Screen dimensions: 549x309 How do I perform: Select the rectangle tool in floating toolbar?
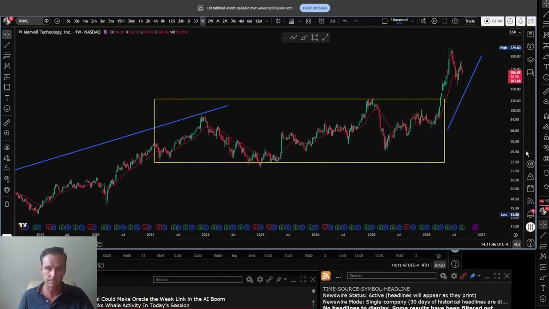(x=314, y=38)
